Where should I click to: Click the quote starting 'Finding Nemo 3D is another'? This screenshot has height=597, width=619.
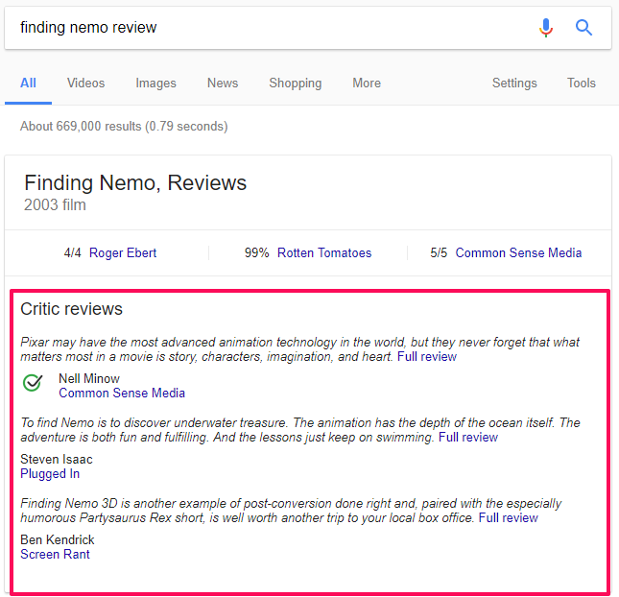click(x=291, y=510)
